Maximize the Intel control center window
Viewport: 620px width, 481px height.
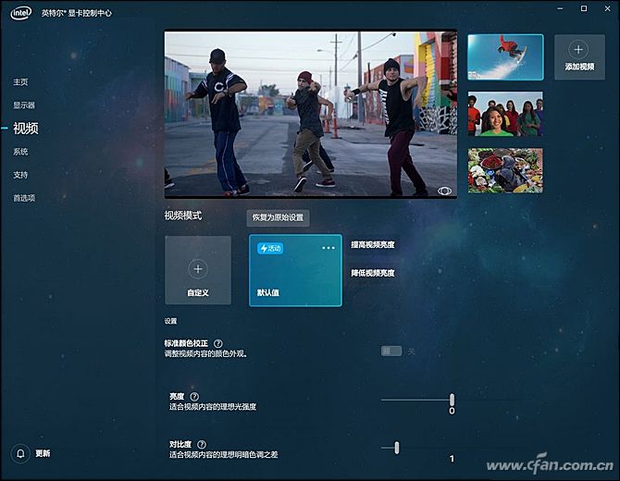point(584,8)
